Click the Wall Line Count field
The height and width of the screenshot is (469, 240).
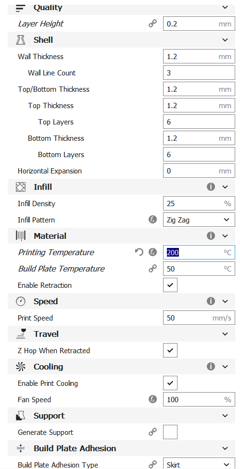coord(199,73)
